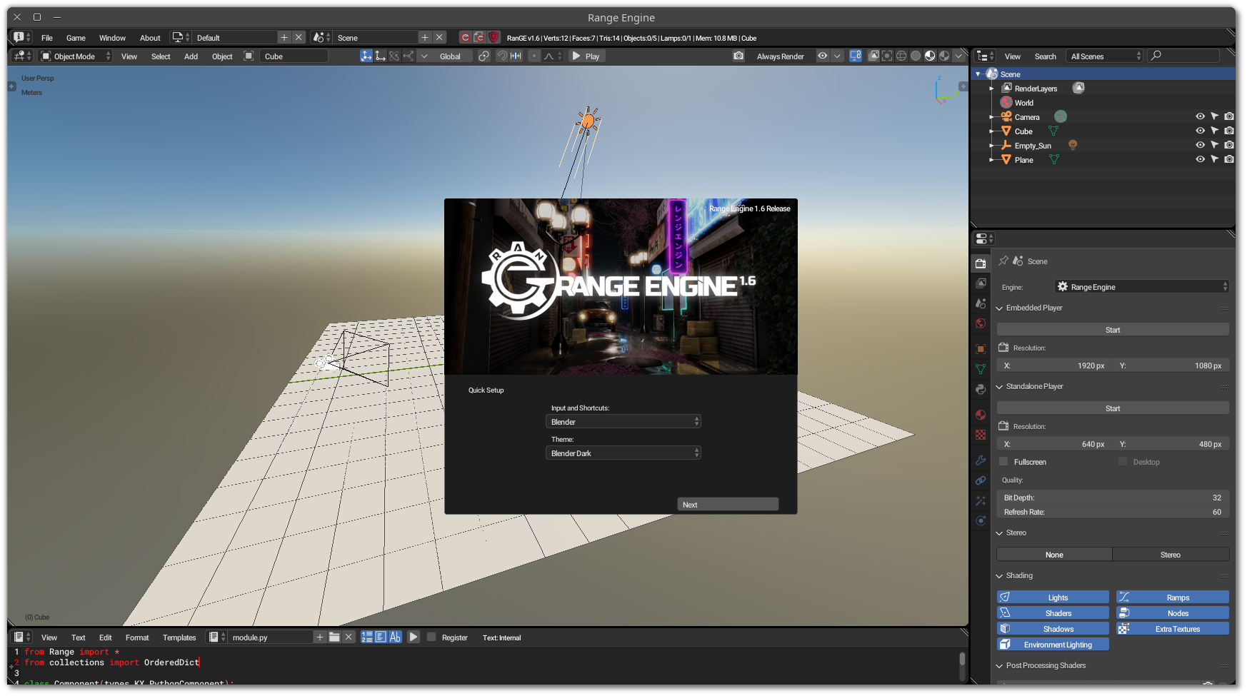Click the red shield icon in the header
Screen dimensions: 1247x696
point(494,37)
